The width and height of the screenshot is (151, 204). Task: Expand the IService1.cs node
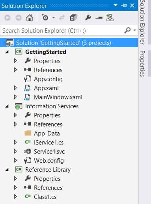15,142
